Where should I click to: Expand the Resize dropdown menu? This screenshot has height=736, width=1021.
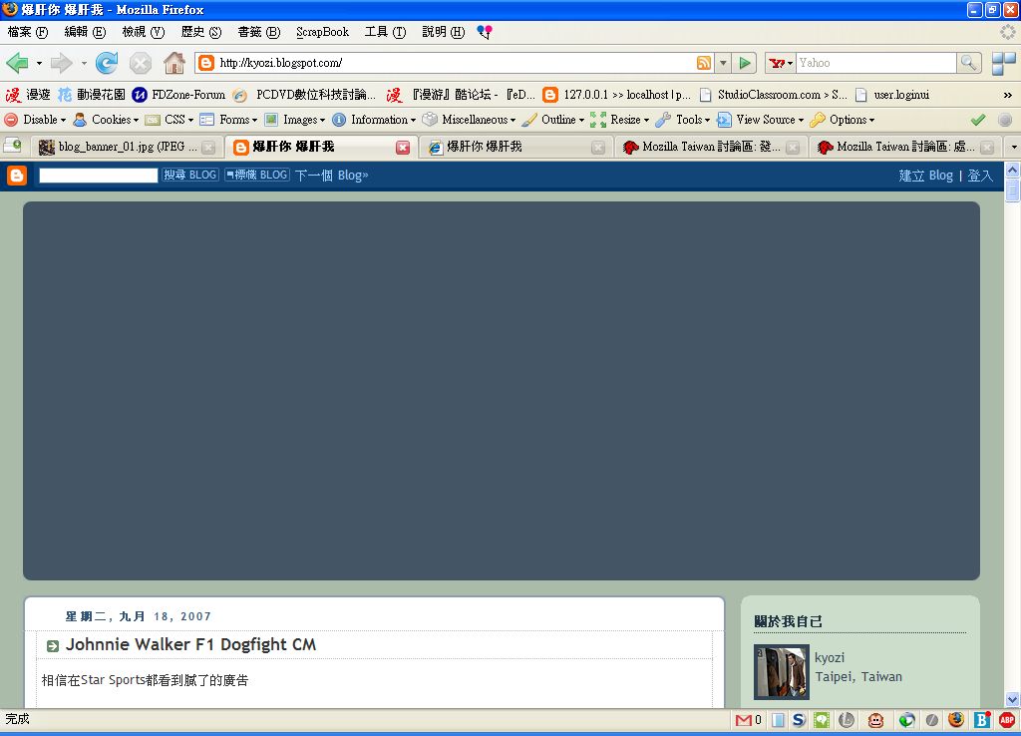[x=620, y=120]
